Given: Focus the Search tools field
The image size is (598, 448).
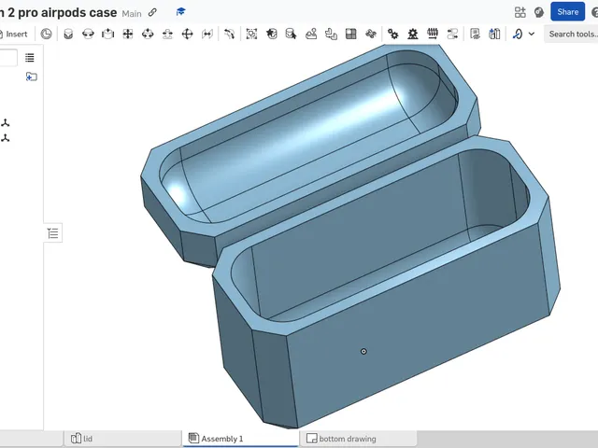Looking at the screenshot, I should coord(571,34).
